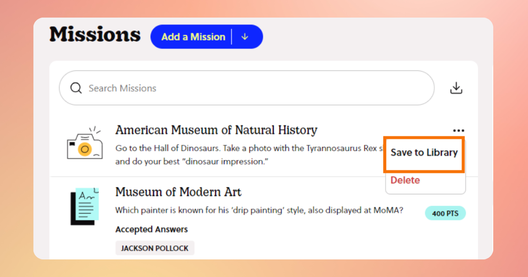Screen dimensions: 528x277
Task: Select Delete in the mission menu
Action: coord(405,180)
